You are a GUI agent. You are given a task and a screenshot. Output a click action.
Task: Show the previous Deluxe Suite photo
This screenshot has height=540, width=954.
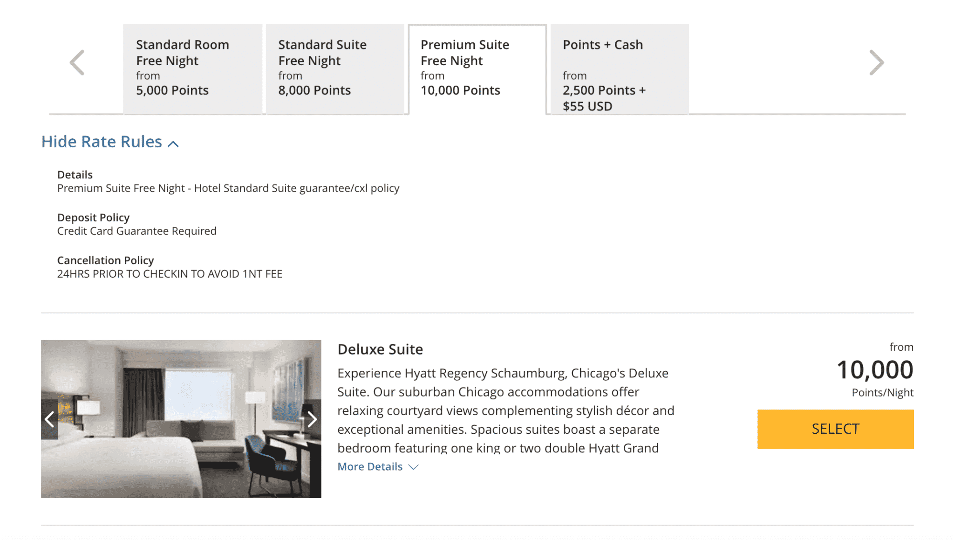(50, 419)
